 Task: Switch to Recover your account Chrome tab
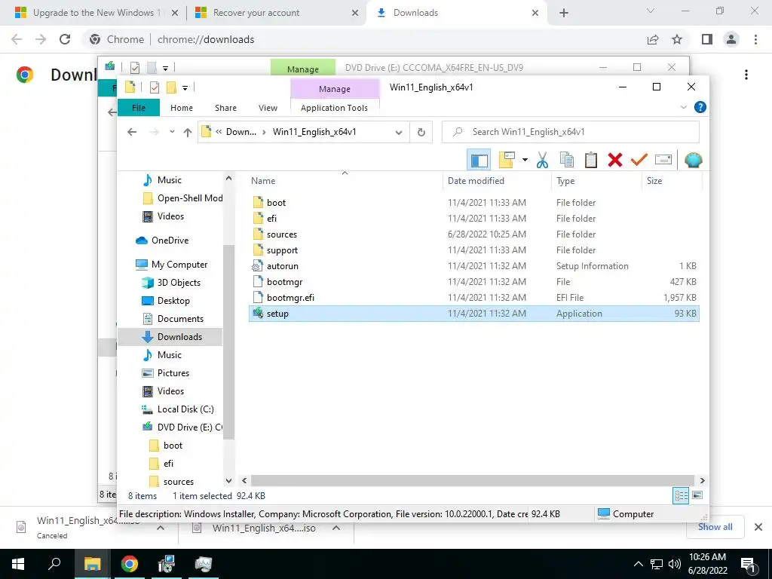coord(256,13)
